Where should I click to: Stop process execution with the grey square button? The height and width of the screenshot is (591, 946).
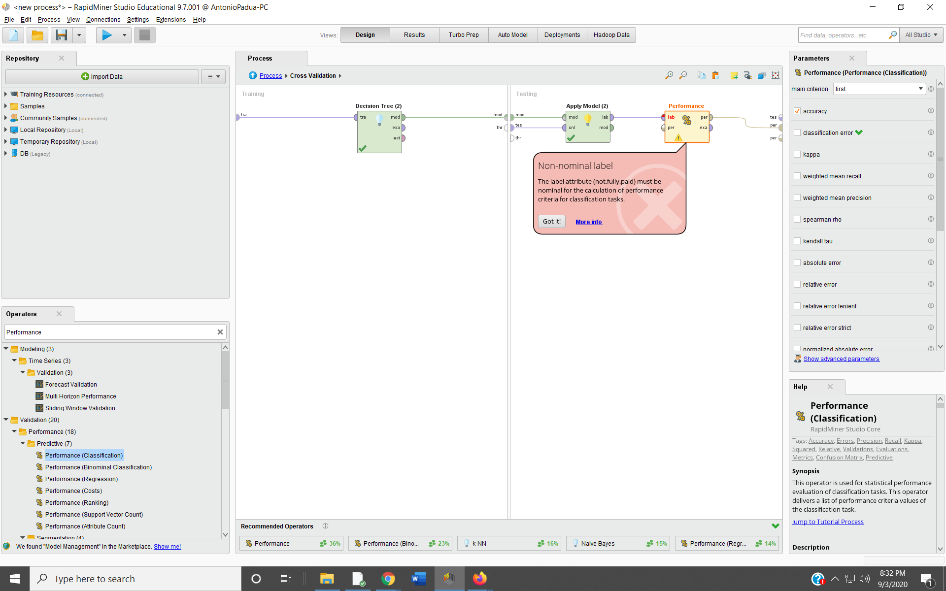click(x=144, y=35)
